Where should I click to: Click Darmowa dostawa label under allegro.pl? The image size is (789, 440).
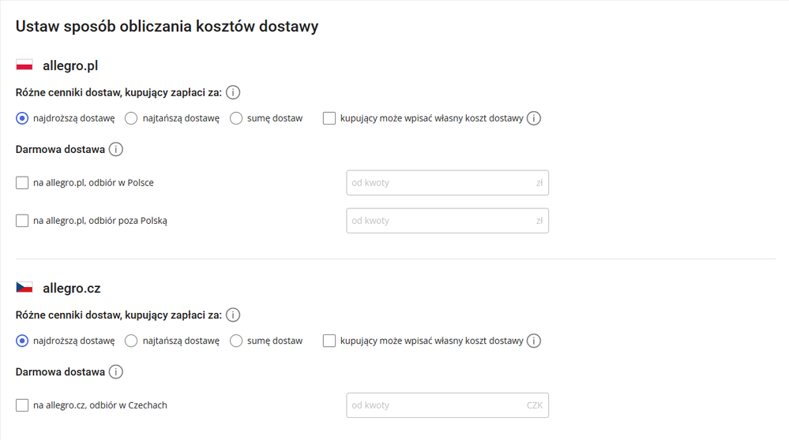point(60,149)
